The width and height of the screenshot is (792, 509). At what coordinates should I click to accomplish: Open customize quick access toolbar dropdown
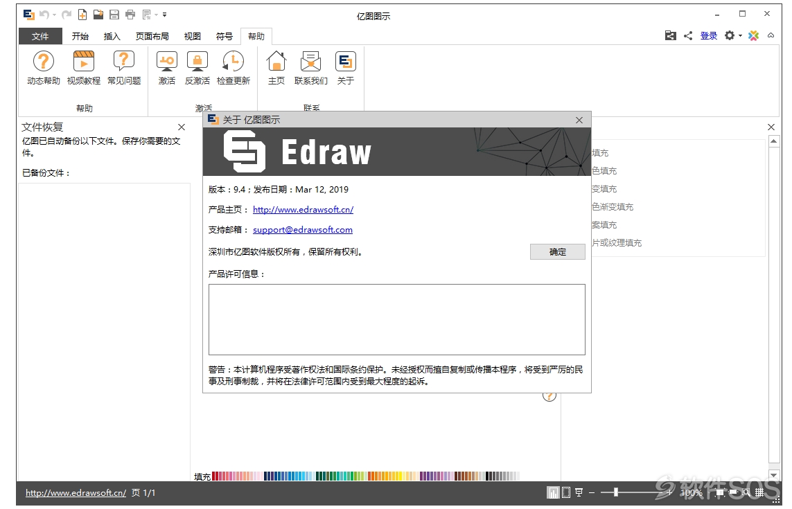(165, 15)
